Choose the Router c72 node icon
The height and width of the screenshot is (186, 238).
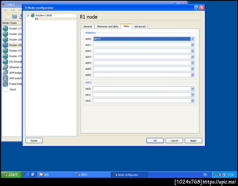tap(5, 56)
